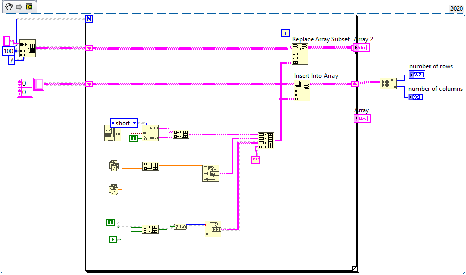Toggle the True constant near date string node
This screenshot has width=466, height=275.
click(x=134, y=138)
